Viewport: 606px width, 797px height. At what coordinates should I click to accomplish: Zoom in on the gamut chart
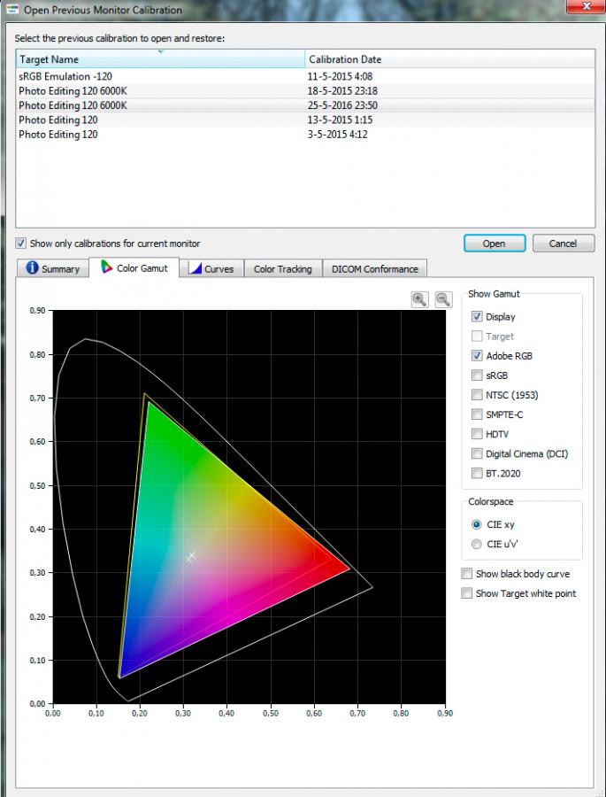pyautogui.click(x=419, y=299)
